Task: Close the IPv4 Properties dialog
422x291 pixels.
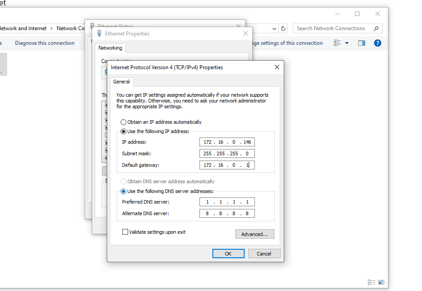Action: click(x=277, y=67)
